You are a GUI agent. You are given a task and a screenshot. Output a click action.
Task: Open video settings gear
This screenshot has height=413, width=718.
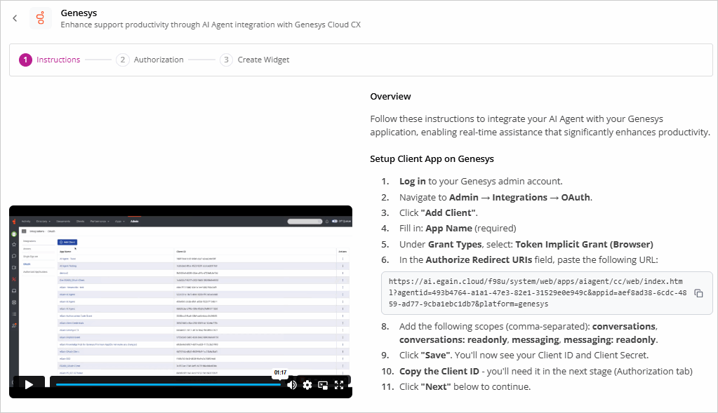click(307, 384)
